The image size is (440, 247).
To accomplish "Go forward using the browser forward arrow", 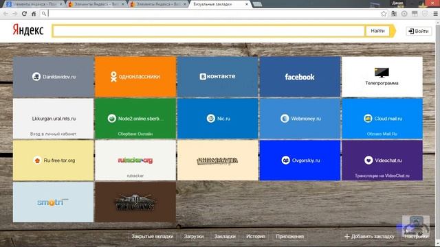I will [15, 14].
